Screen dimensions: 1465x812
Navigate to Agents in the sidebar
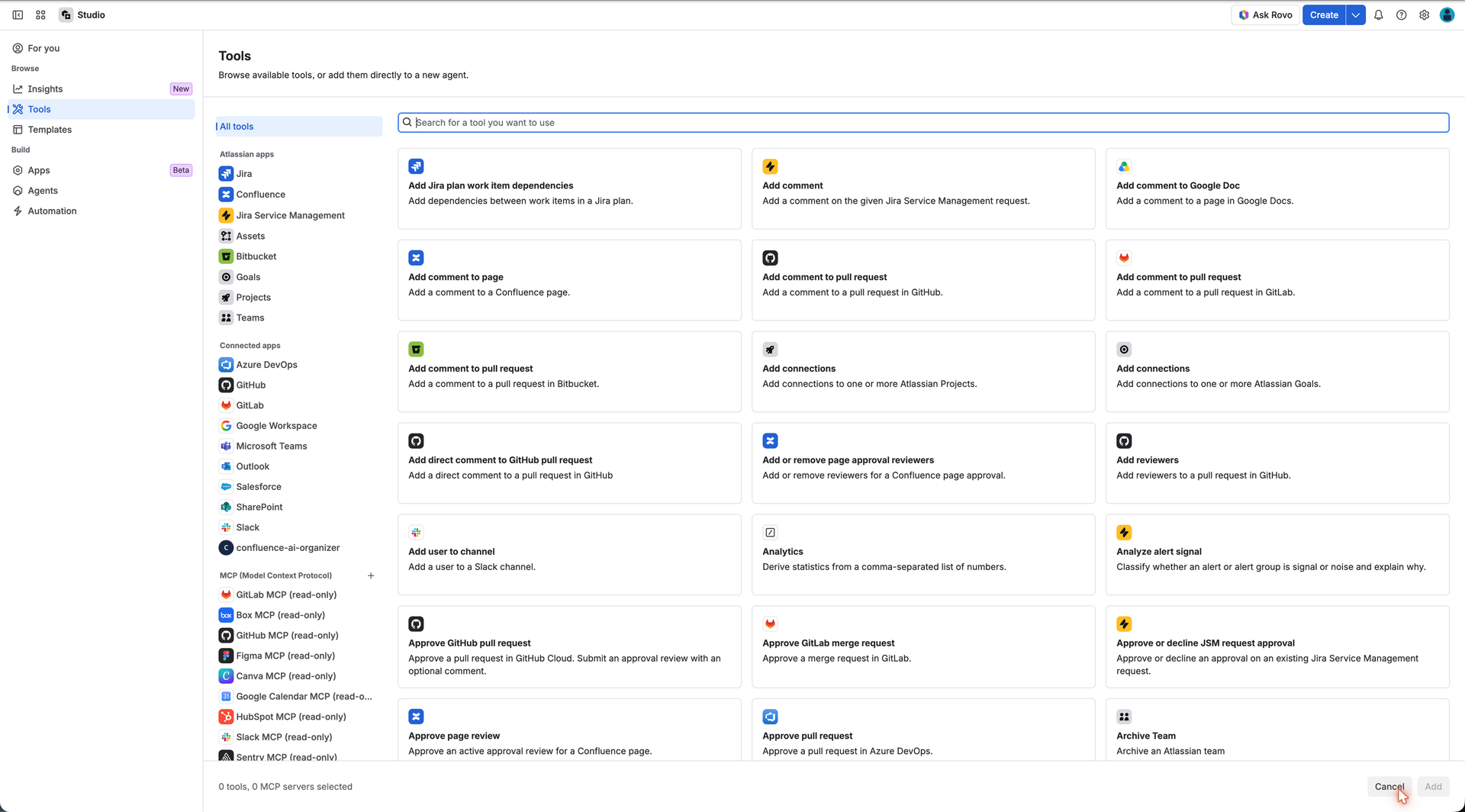pyautogui.click(x=101, y=191)
